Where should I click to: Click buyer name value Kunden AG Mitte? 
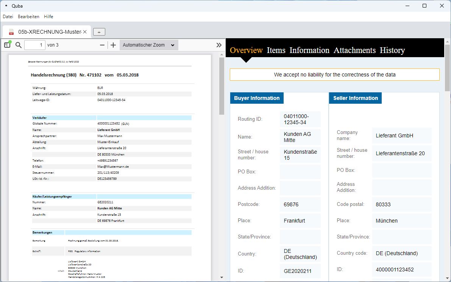[300, 137]
